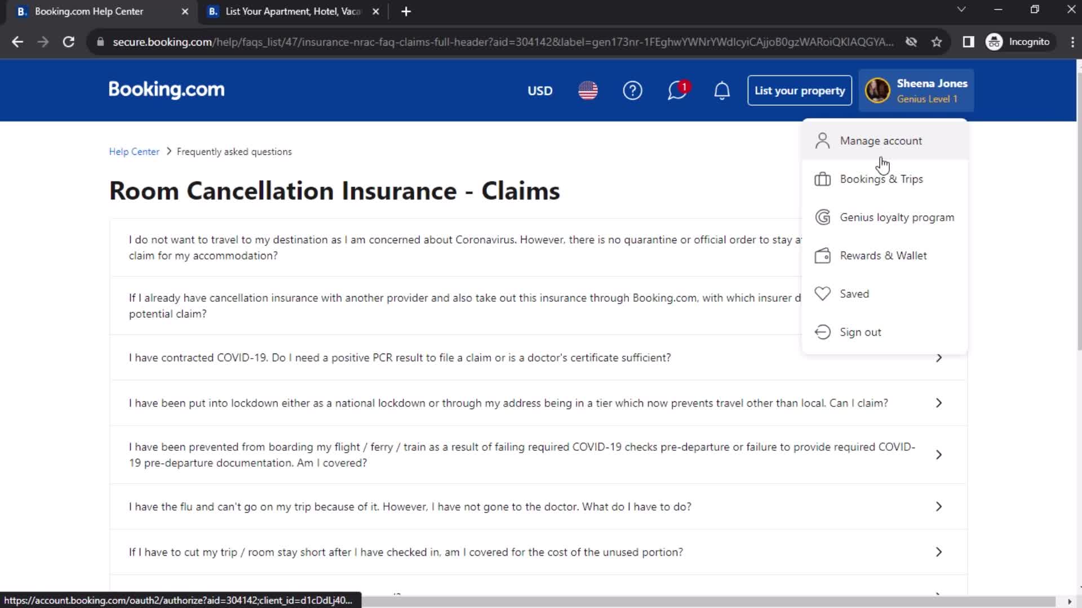Viewport: 1082px width, 608px height.
Task: Click the third-party cookies blocked eye icon
Action: coord(911,42)
